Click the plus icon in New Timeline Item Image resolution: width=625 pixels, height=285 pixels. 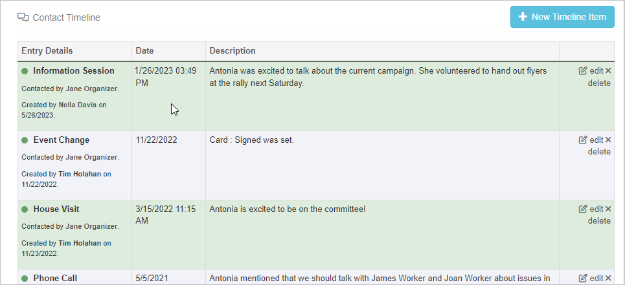(x=523, y=17)
